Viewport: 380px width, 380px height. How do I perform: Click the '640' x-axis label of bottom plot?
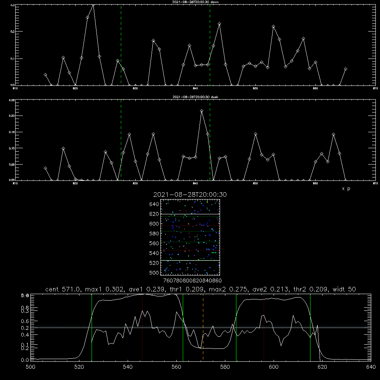[x=371, y=367]
